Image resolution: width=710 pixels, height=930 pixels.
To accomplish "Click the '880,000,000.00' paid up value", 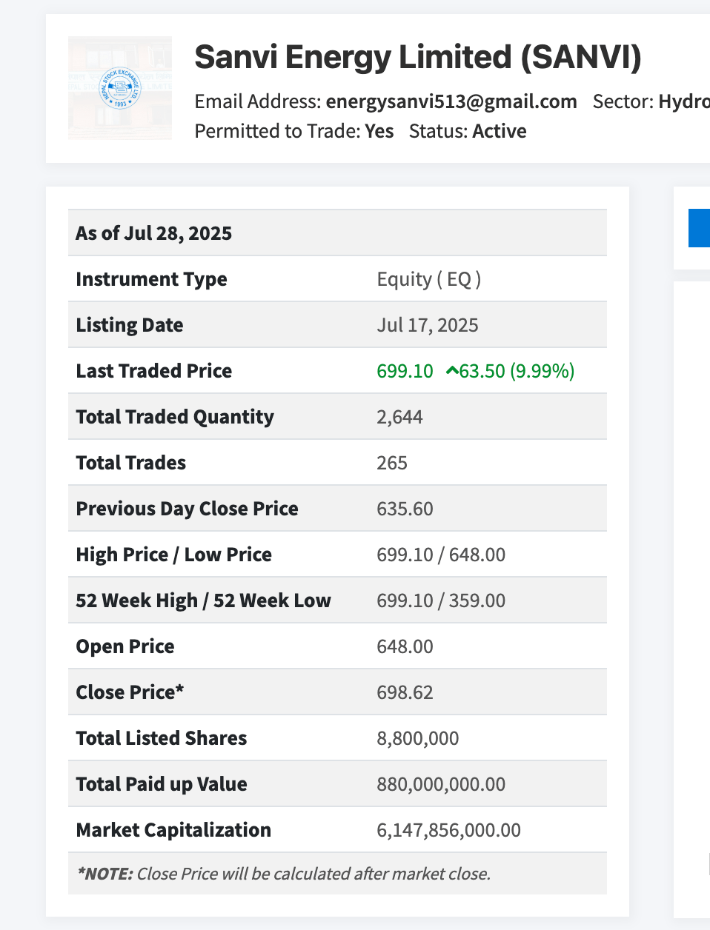I will [x=442, y=784].
